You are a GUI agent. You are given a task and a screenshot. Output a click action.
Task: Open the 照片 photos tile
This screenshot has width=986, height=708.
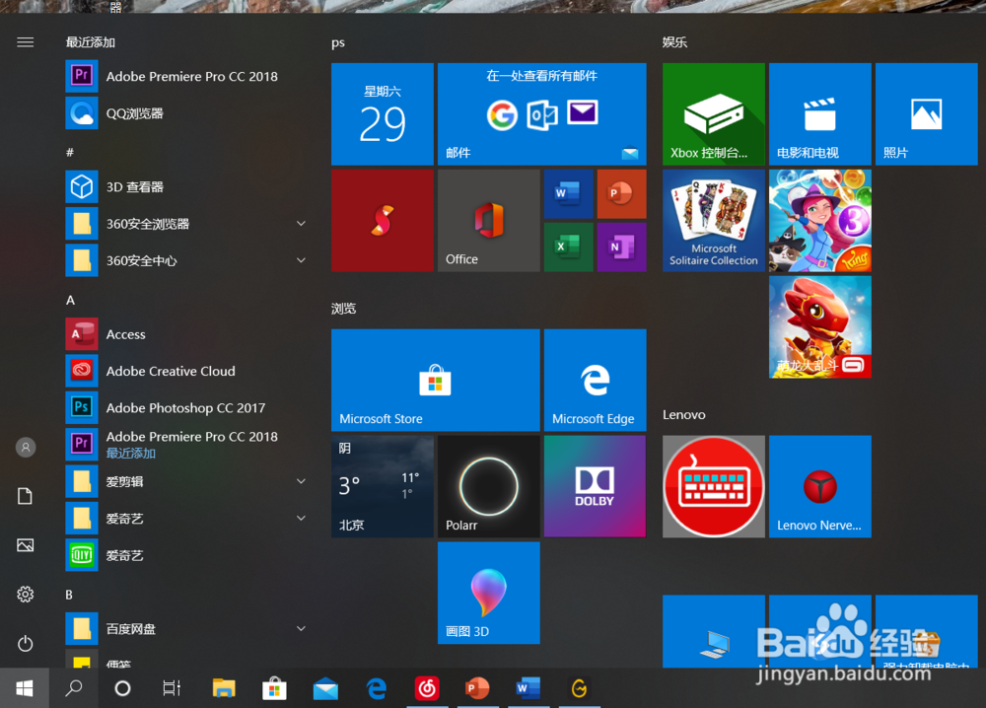point(926,113)
